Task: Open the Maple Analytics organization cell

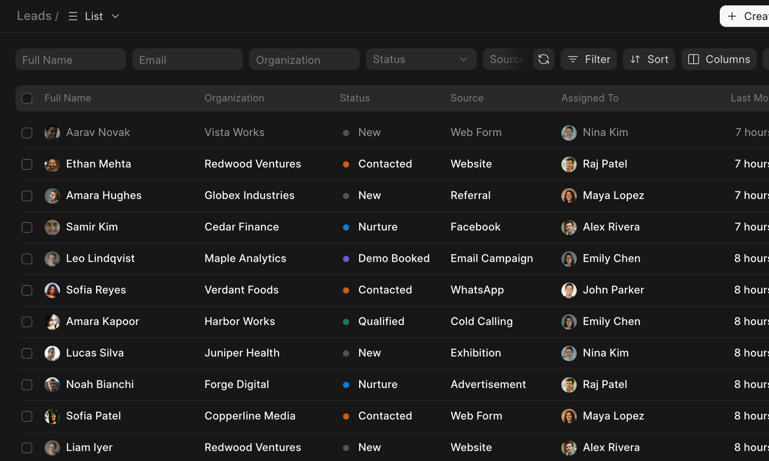Action: point(245,259)
